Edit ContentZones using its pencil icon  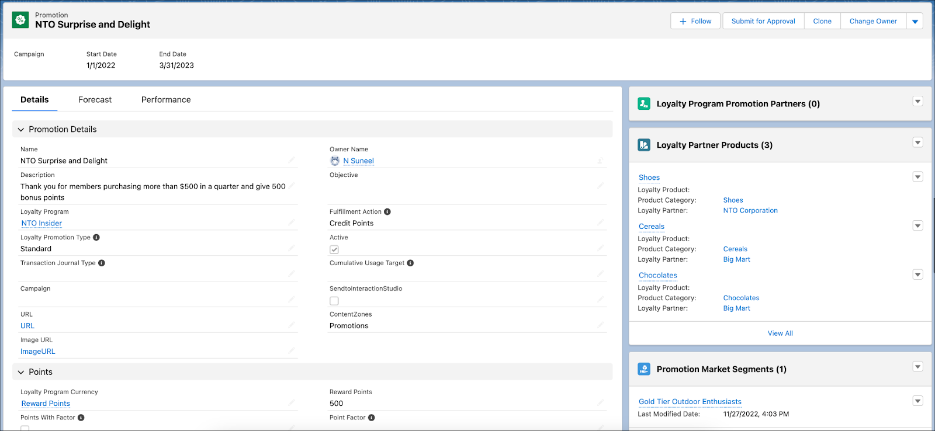click(x=600, y=325)
